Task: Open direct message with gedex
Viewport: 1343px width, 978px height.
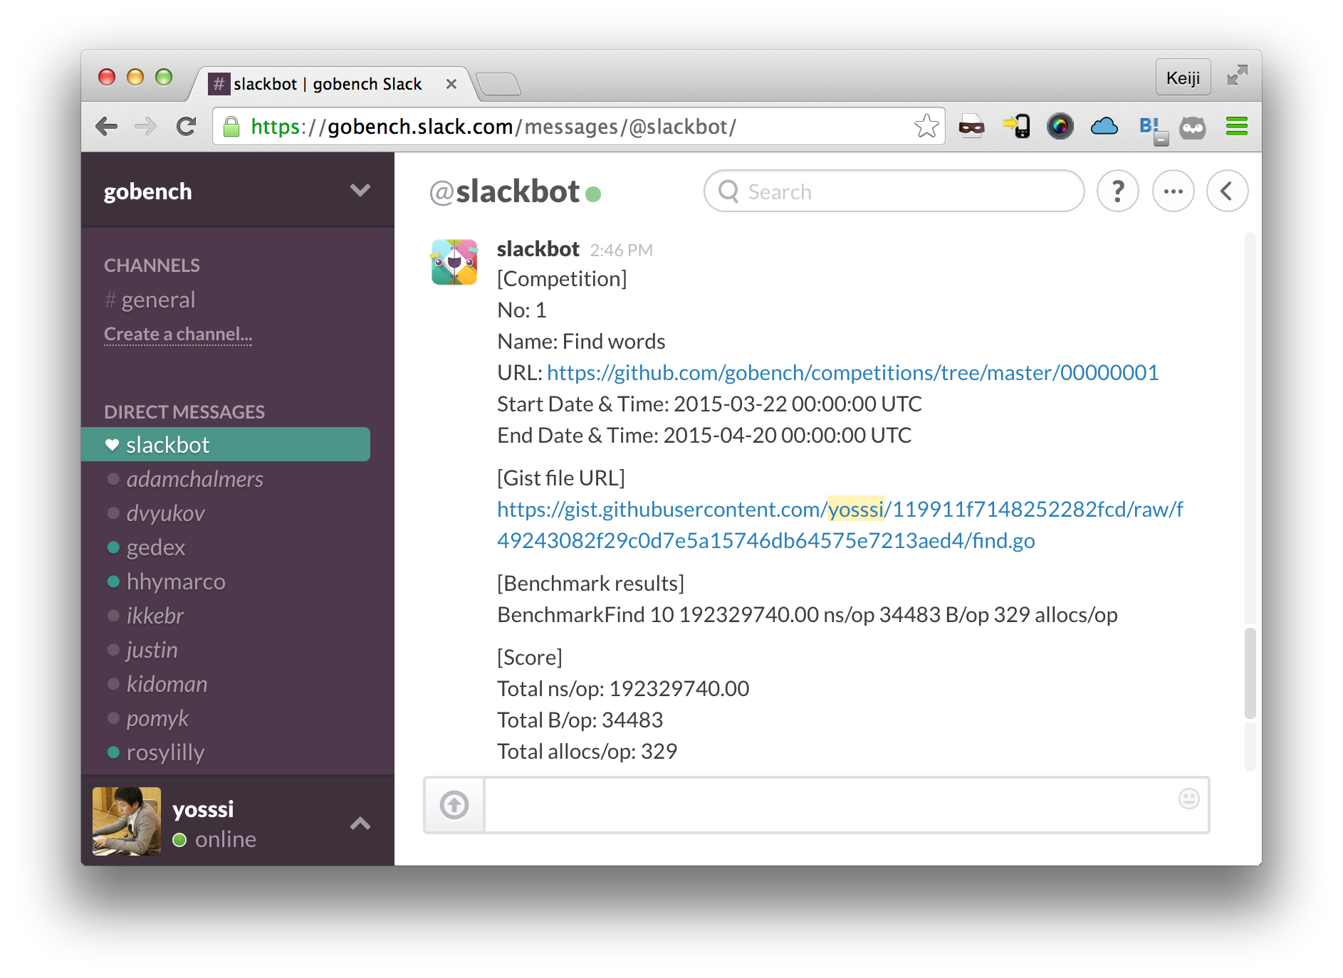Action: (x=155, y=547)
